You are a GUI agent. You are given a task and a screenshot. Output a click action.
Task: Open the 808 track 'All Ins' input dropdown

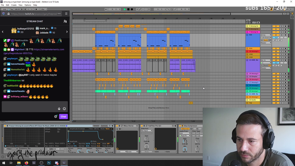[266, 35]
